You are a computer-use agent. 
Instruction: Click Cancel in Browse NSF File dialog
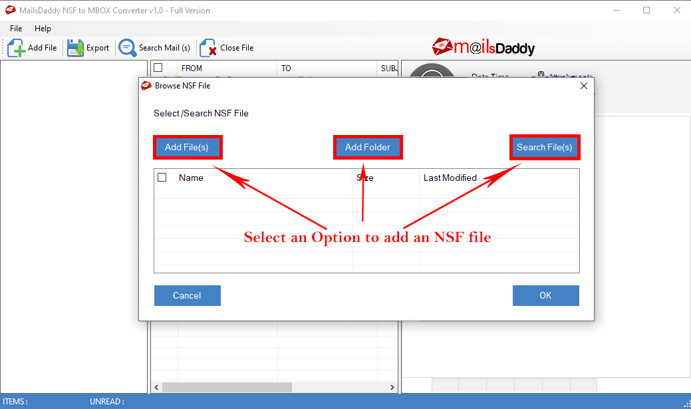(x=188, y=295)
